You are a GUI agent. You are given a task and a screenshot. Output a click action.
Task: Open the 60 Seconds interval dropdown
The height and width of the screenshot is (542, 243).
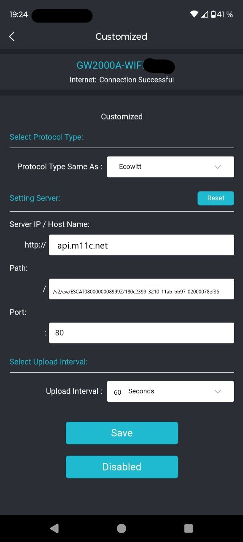pos(170,391)
